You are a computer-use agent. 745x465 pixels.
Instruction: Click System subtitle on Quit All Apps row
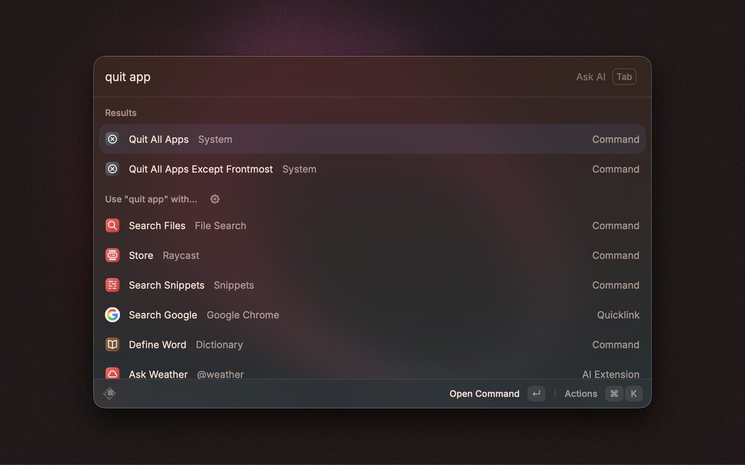pyautogui.click(x=215, y=139)
